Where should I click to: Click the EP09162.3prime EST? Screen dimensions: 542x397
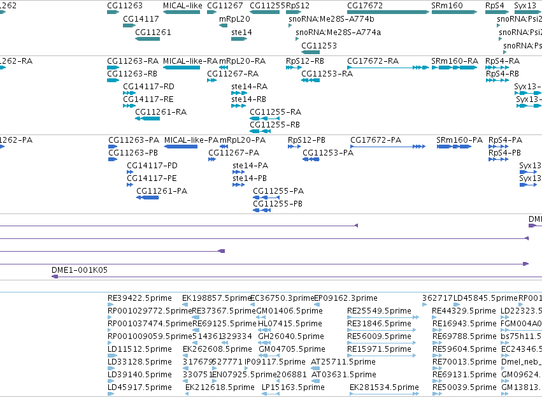[317, 305]
